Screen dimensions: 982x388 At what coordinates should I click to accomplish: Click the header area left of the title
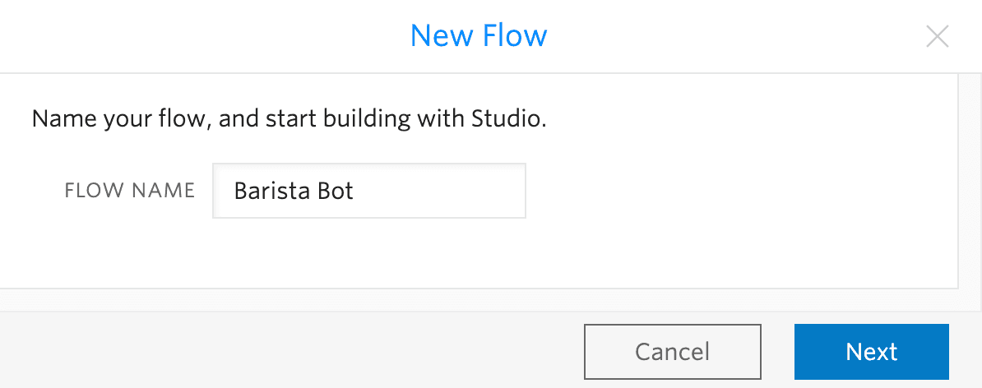206,36
